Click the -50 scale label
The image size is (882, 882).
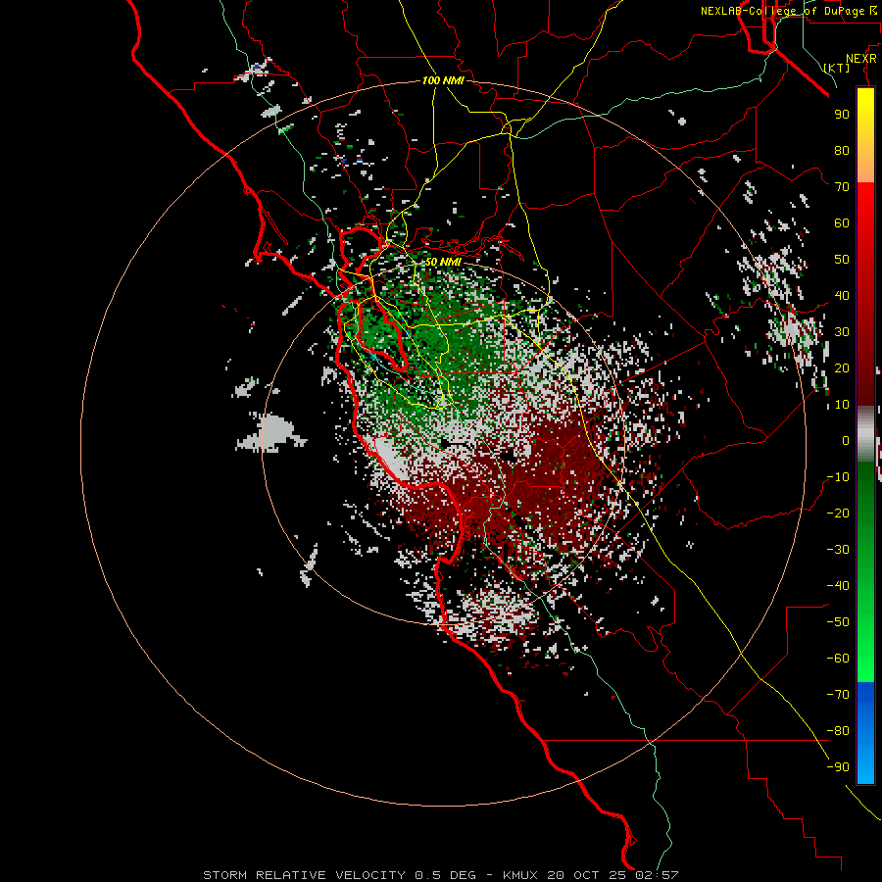click(x=838, y=622)
